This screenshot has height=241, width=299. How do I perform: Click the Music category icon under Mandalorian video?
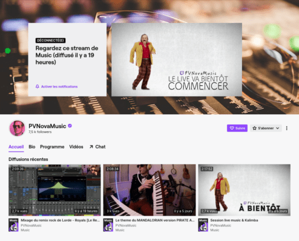click(x=108, y=225)
